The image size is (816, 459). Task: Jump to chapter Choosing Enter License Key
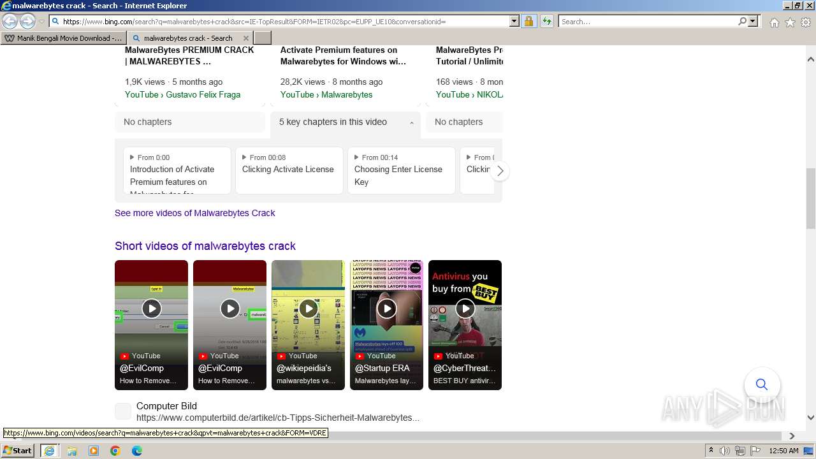pos(402,170)
